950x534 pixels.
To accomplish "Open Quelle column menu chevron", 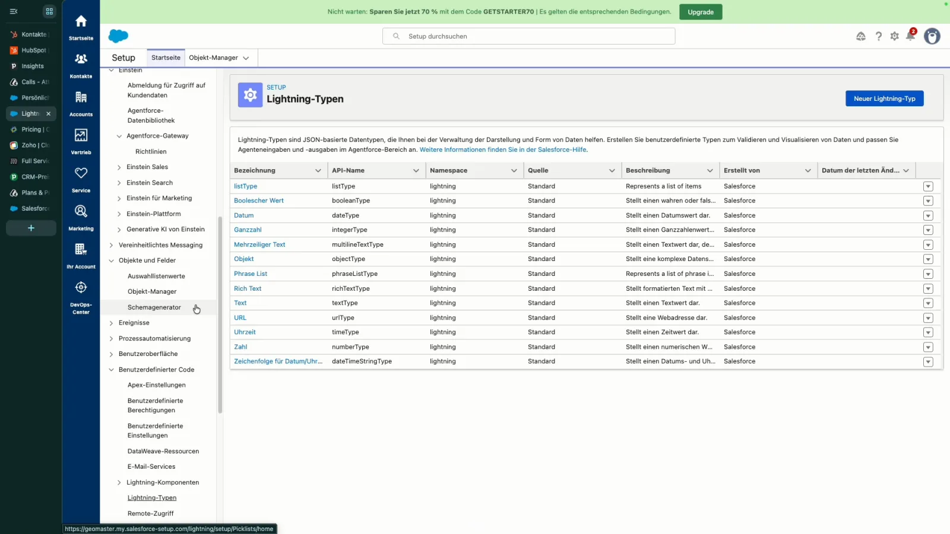I will click(x=612, y=171).
